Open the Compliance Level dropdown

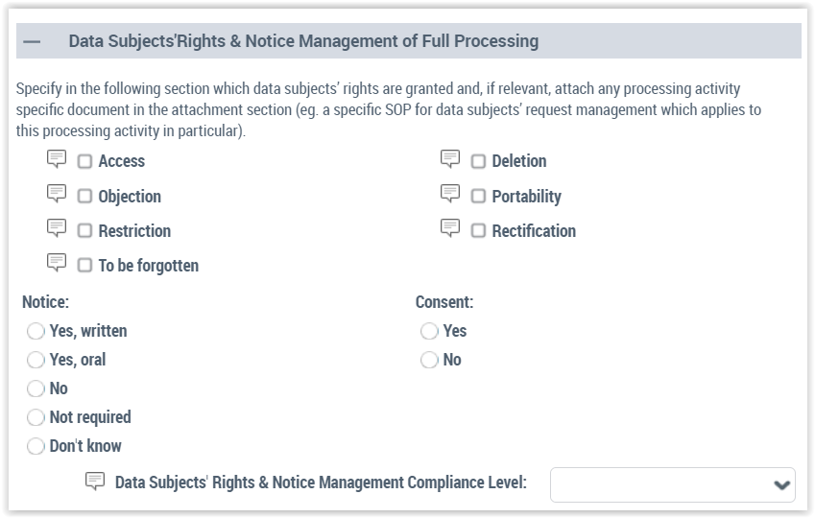click(672, 484)
